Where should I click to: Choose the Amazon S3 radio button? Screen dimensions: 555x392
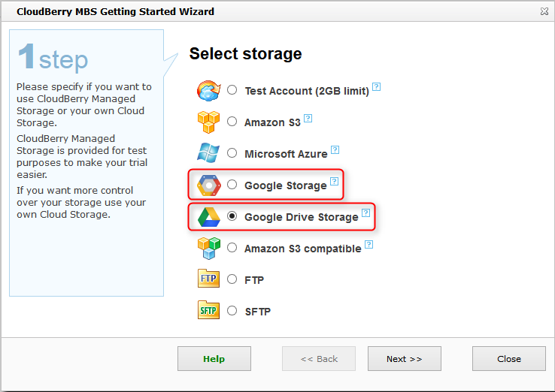[x=232, y=122]
